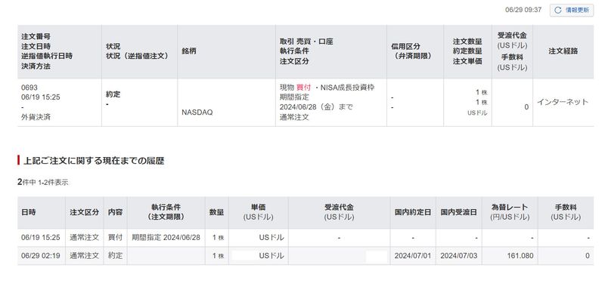Click the 銘柄 column header
This screenshot has width=605, height=308.
tap(190, 51)
